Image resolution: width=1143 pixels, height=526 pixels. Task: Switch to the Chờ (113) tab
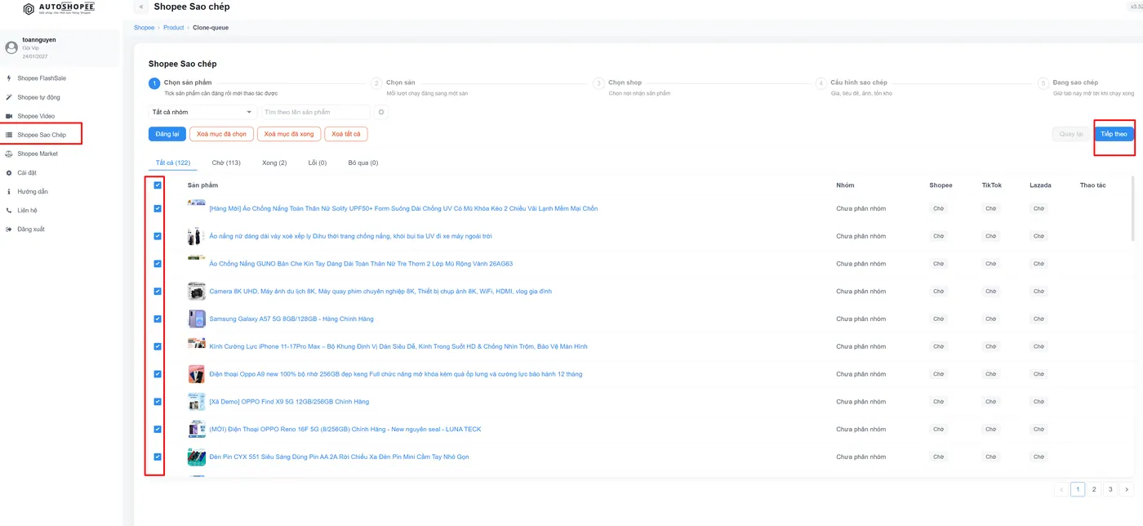pos(226,163)
